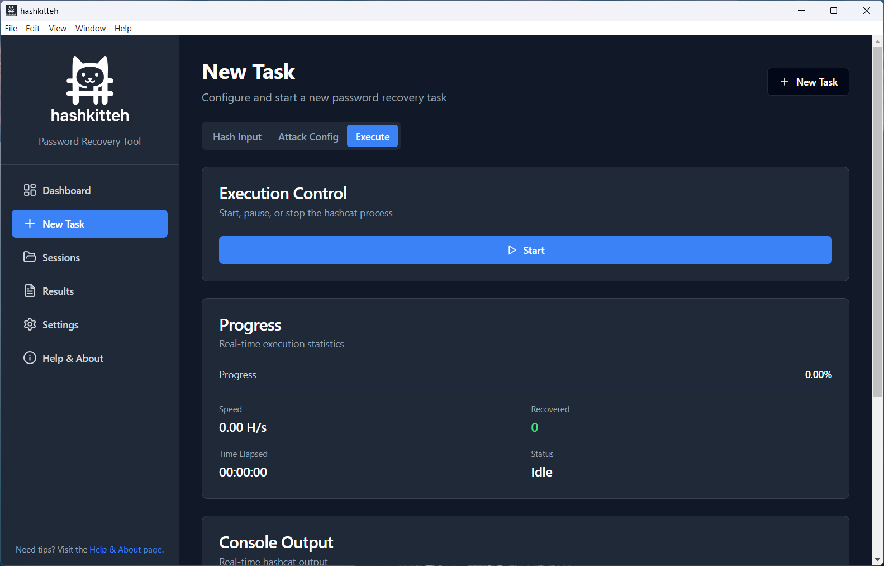Viewport: 884px width, 566px height.
Task: Open the Settings page
Action: [89, 324]
